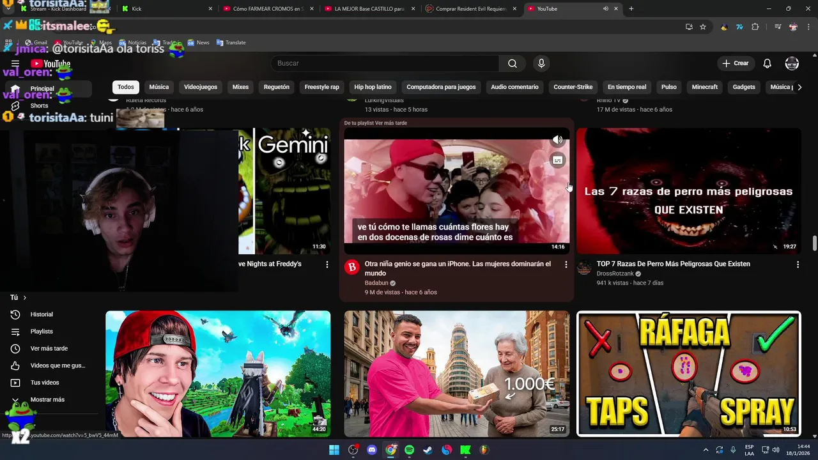Open the DrossRotzank channel name link
The image size is (818, 460).
(x=615, y=273)
